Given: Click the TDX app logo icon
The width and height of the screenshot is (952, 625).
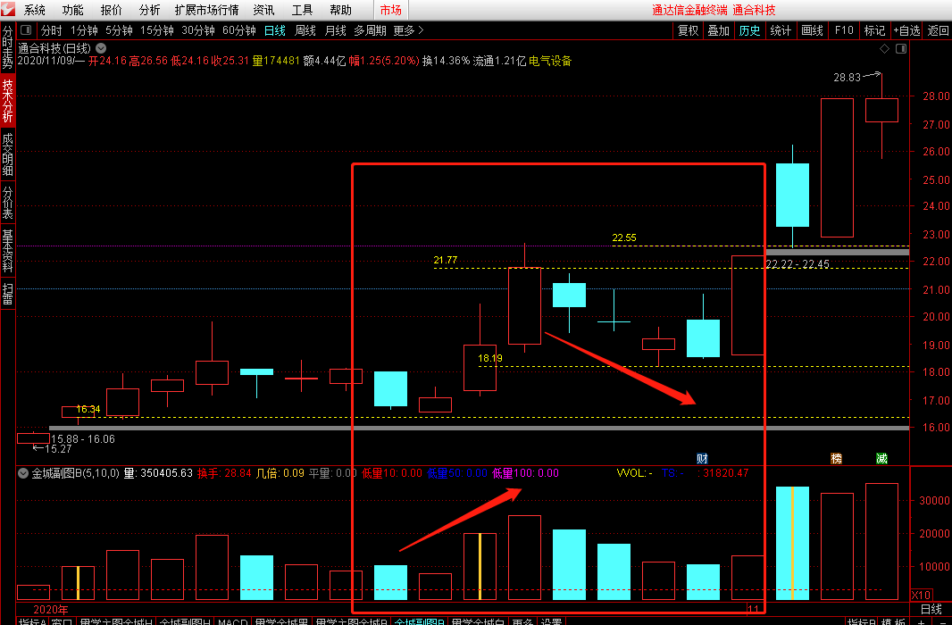Looking at the screenshot, I should click(8, 10).
